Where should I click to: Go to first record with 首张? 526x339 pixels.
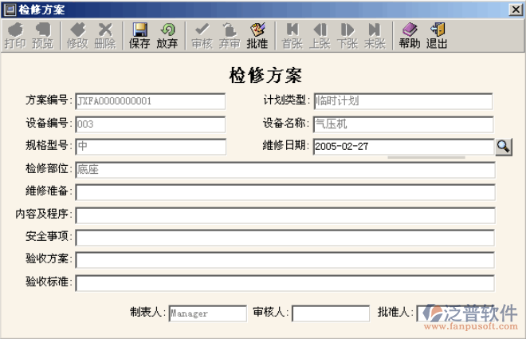coord(292,36)
